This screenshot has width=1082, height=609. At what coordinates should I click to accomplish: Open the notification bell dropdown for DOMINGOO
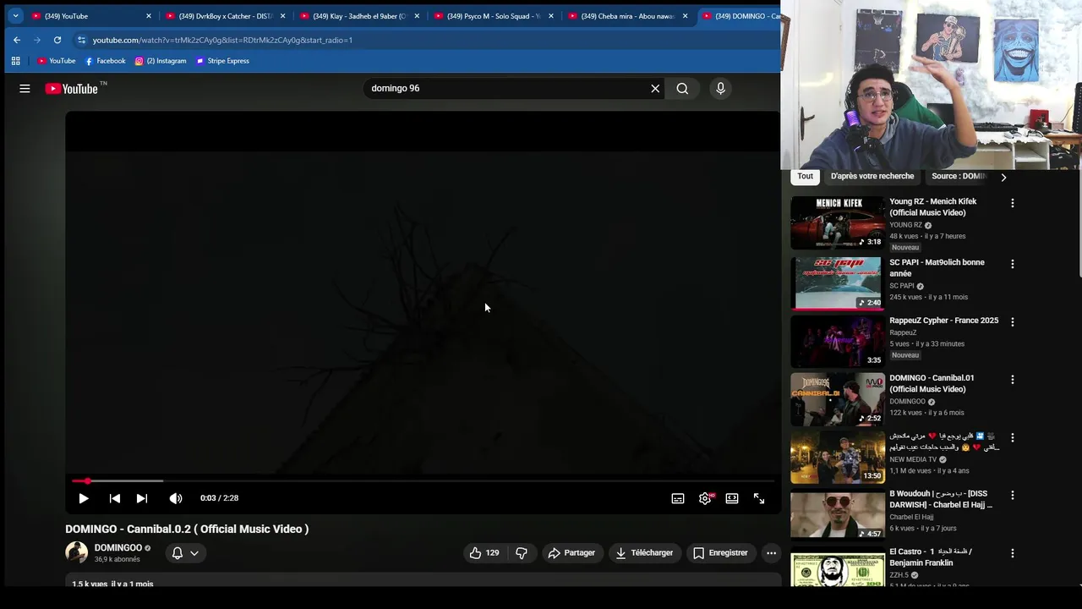tap(185, 553)
